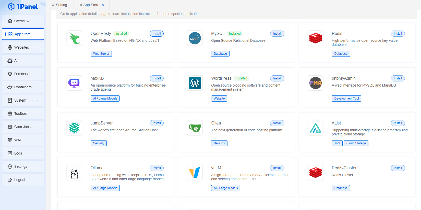This screenshot has height=210, width=421.
Task: Click the Database tag on MySQL
Action: [220, 54]
